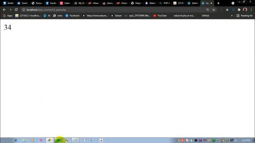Open the epiz_27073099 bookmark
This screenshot has width=255, height=143.
137,16
